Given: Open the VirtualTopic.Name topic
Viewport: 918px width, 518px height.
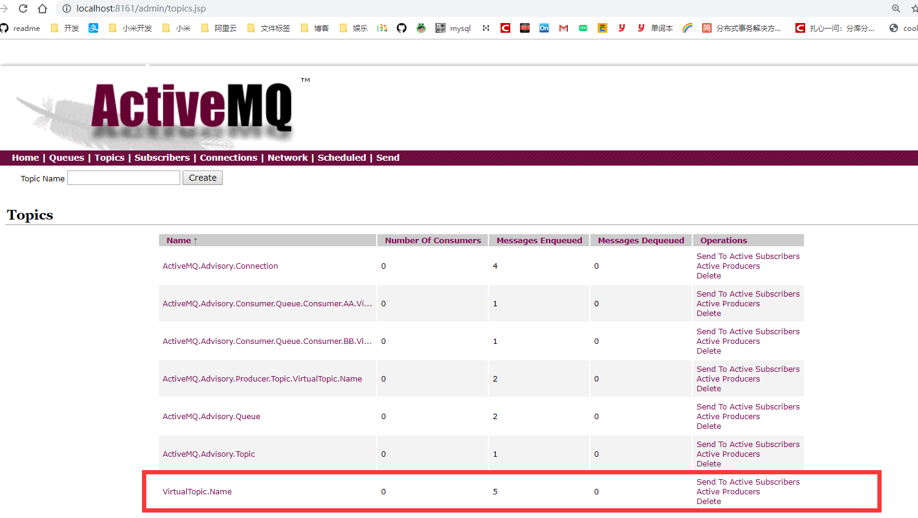Looking at the screenshot, I should 197,492.
